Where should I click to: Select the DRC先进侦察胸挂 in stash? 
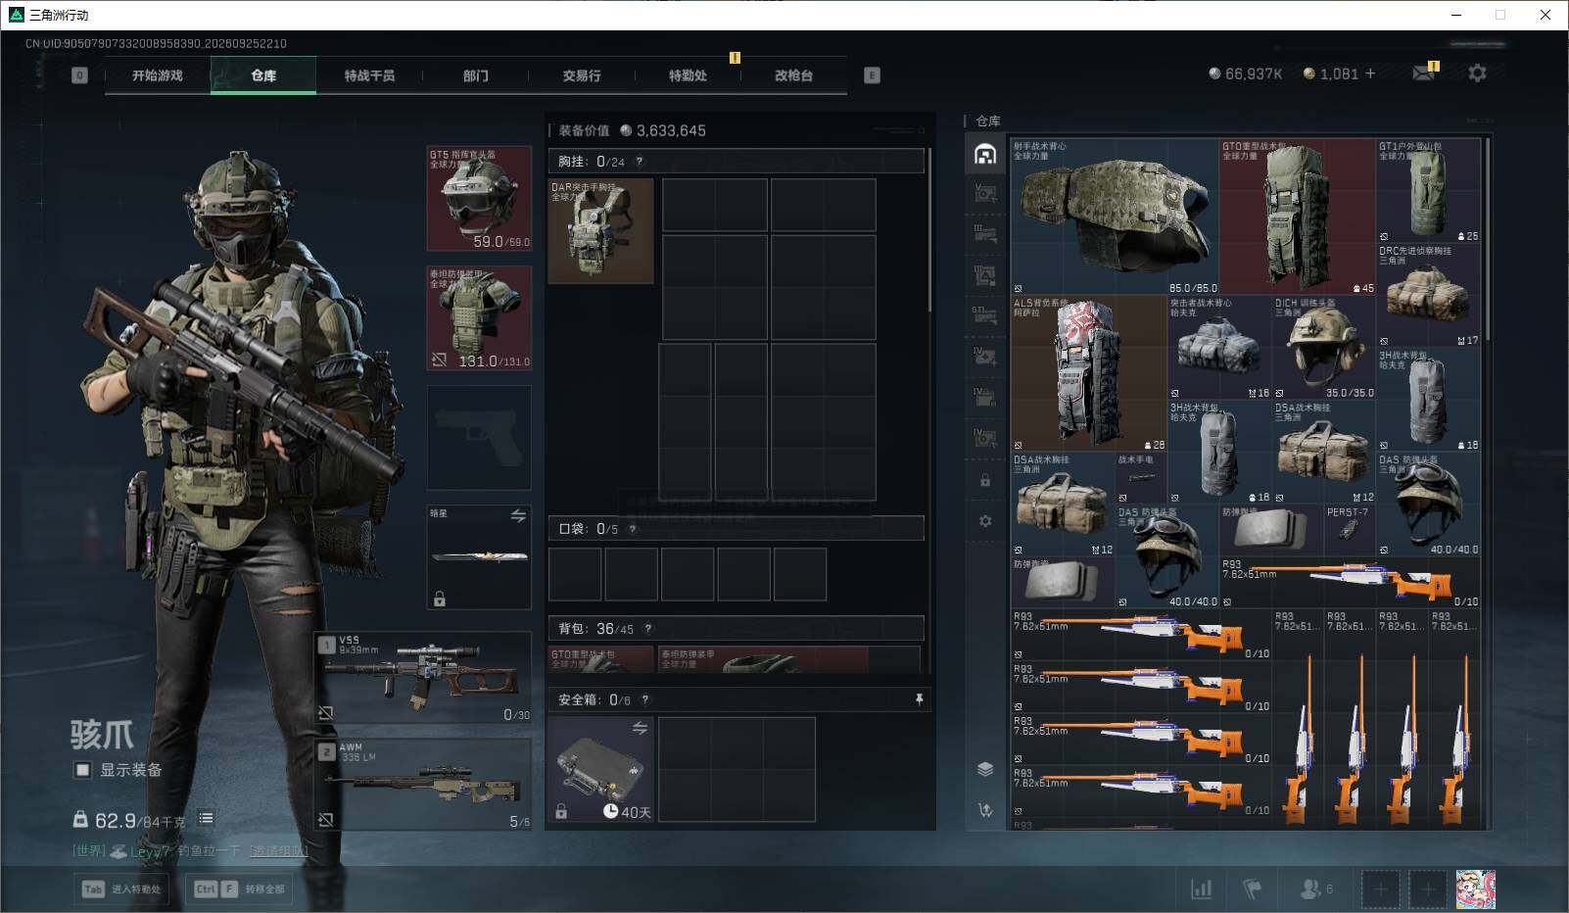[x=1428, y=295]
